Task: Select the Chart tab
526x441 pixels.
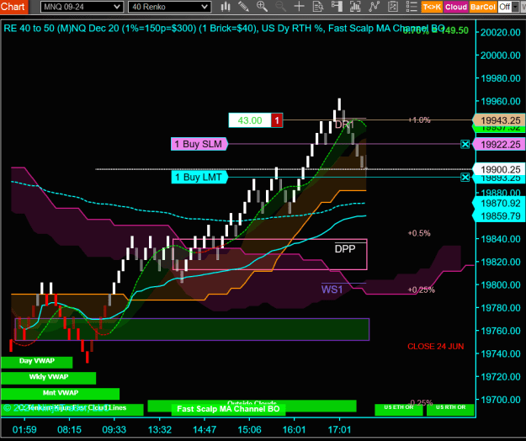Action: click(x=13, y=7)
